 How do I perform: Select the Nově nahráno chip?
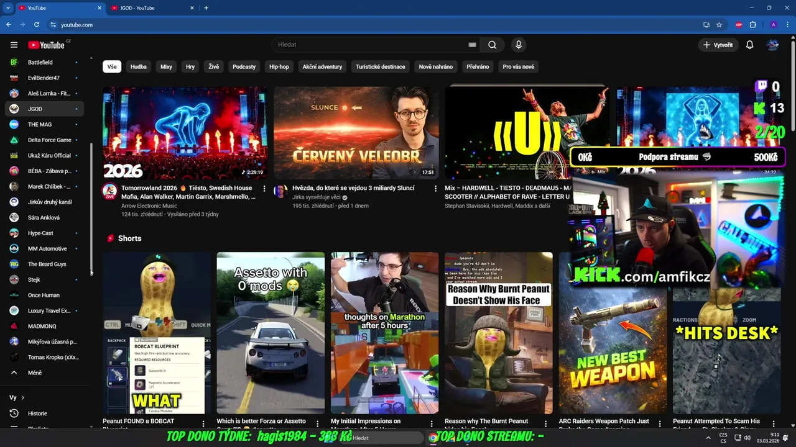coord(435,66)
